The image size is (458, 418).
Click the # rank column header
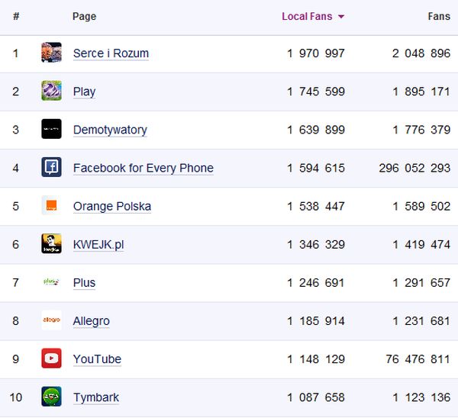click(16, 16)
